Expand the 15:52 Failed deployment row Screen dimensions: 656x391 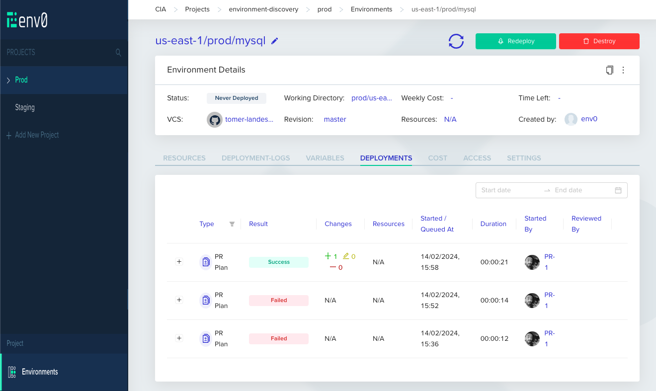tap(179, 300)
